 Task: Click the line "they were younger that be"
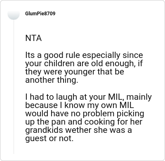point(75,72)
